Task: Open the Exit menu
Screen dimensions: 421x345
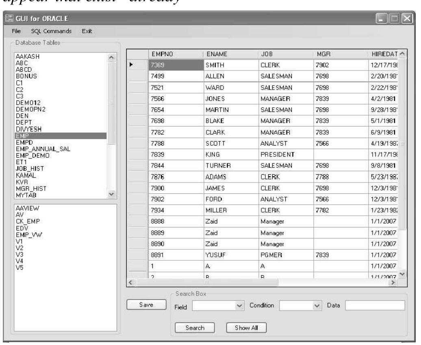Action: (87, 31)
